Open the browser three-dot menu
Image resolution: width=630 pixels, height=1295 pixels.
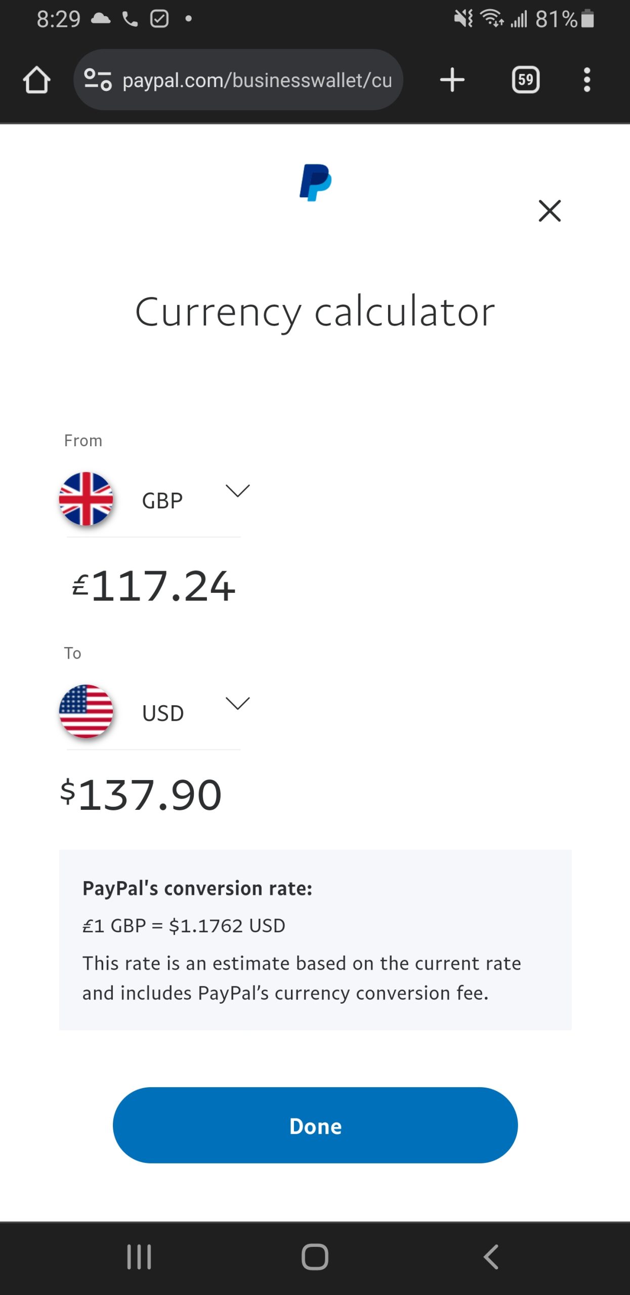587,80
